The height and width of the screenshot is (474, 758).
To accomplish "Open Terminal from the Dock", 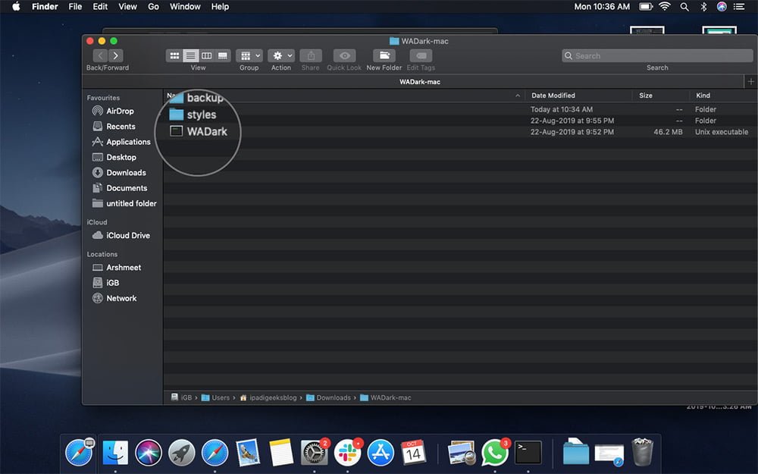I will [x=528, y=454].
